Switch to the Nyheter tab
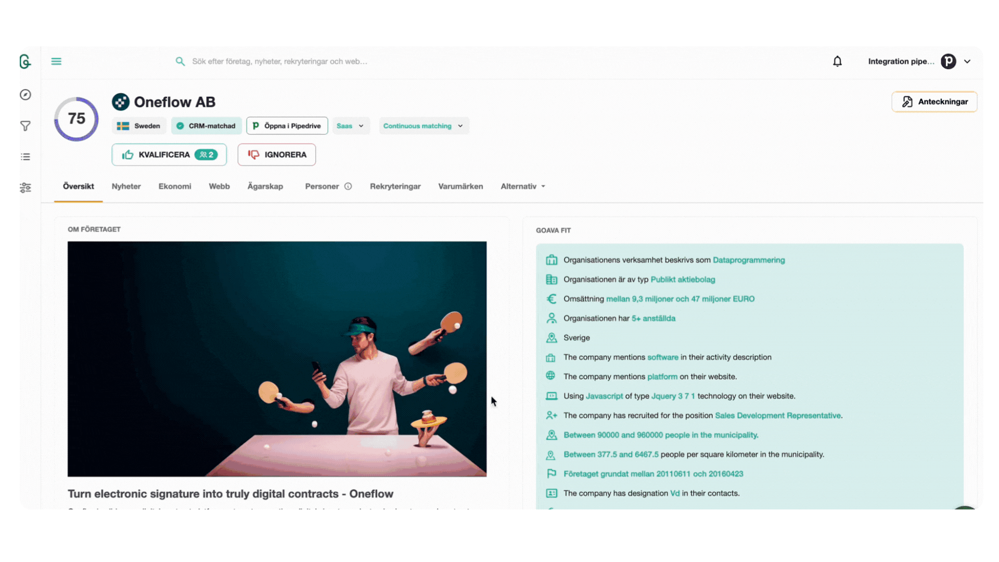Viewport: 999px width, 562px height. pyautogui.click(x=126, y=186)
